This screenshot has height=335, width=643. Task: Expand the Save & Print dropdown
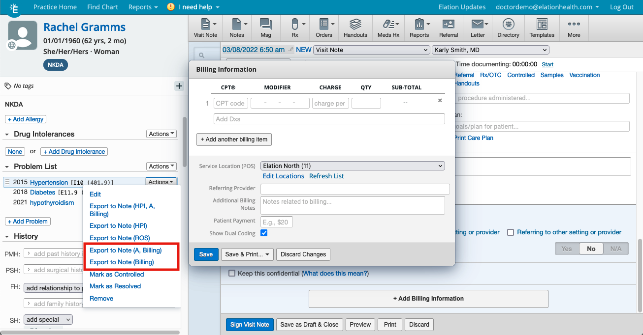tap(247, 254)
